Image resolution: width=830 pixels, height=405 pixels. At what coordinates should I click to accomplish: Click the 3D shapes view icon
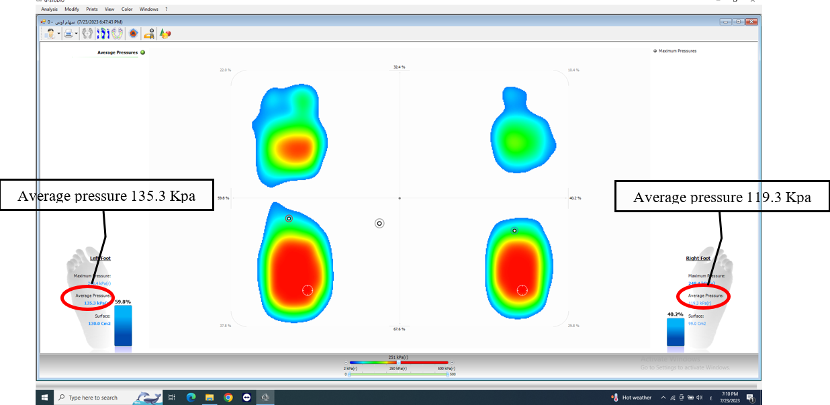point(165,33)
